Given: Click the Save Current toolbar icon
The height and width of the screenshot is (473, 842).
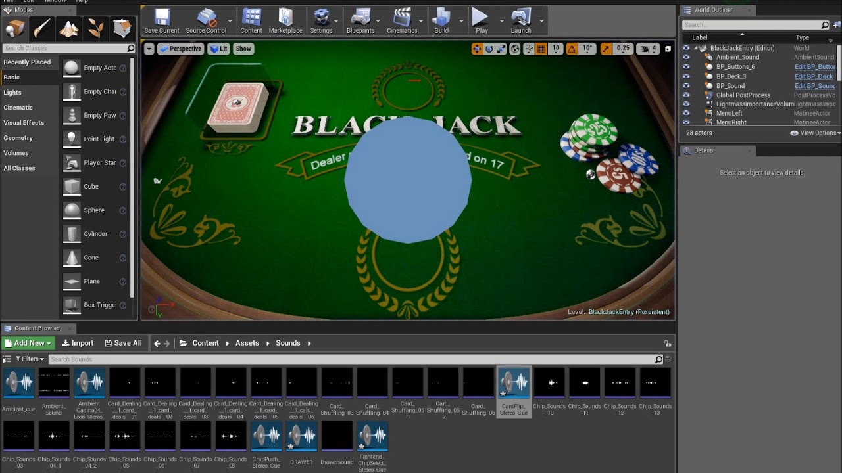Looking at the screenshot, I should point(162,21).
